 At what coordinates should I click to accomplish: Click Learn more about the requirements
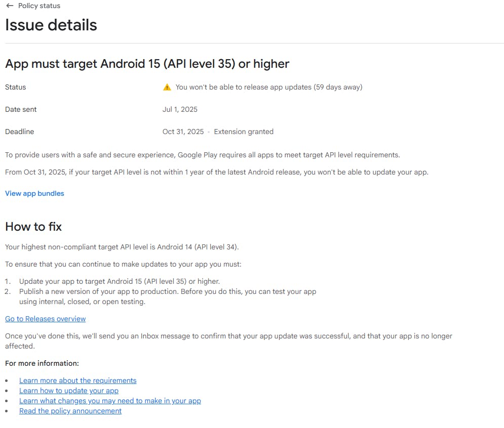click(77, 380)
